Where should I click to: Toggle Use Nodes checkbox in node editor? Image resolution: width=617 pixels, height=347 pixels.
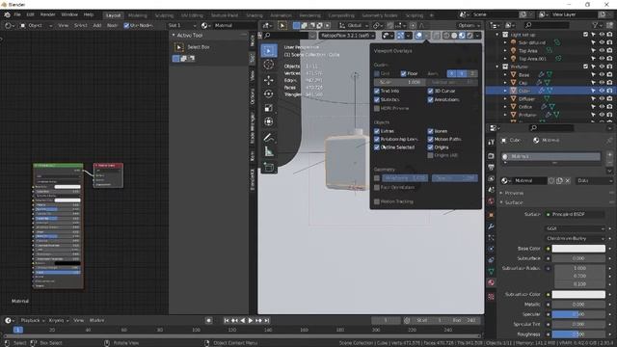click(126, 26)
